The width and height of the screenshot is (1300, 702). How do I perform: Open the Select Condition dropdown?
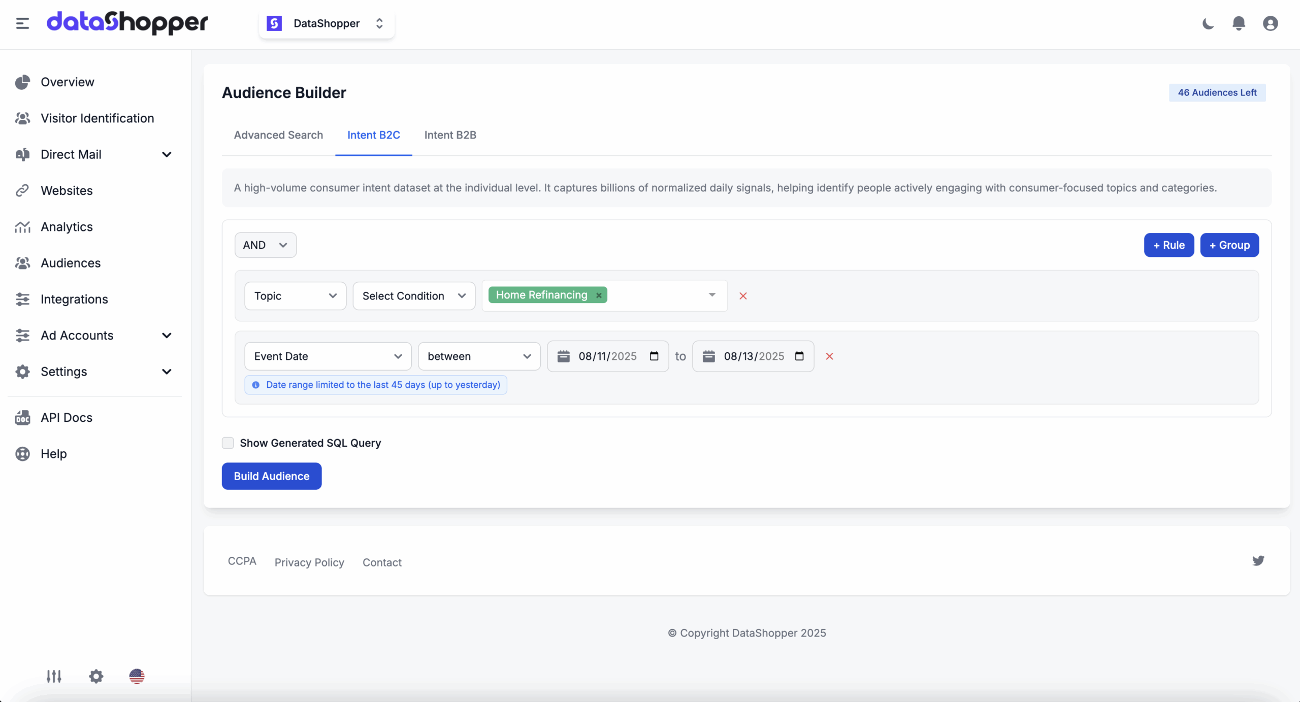click(414, 296)
